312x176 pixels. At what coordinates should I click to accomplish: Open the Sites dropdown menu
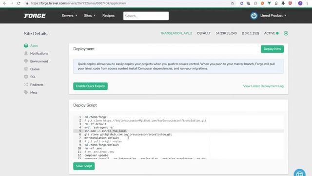click(90, 16)
